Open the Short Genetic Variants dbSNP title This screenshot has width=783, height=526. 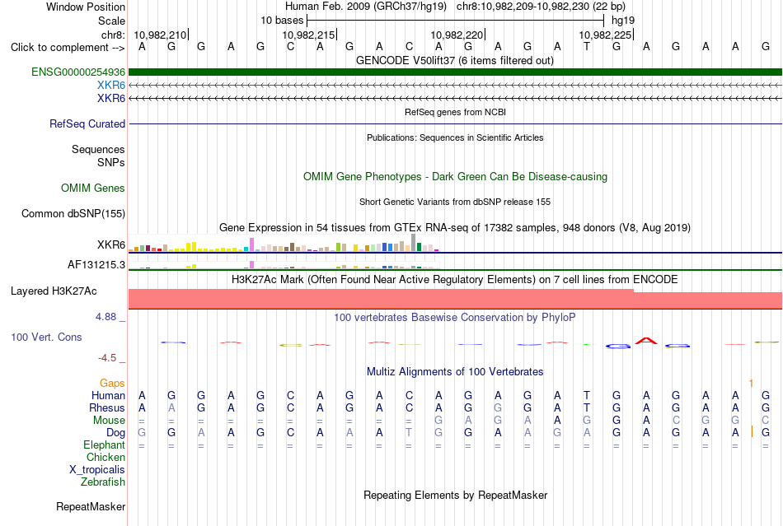click(x=455, y=202)
